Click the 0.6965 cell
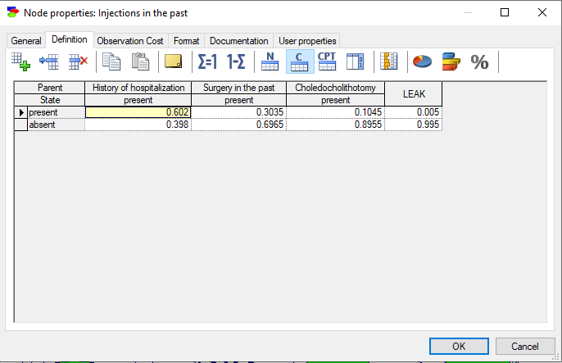This screenshot has height=363, width=562. coord(238,125)
